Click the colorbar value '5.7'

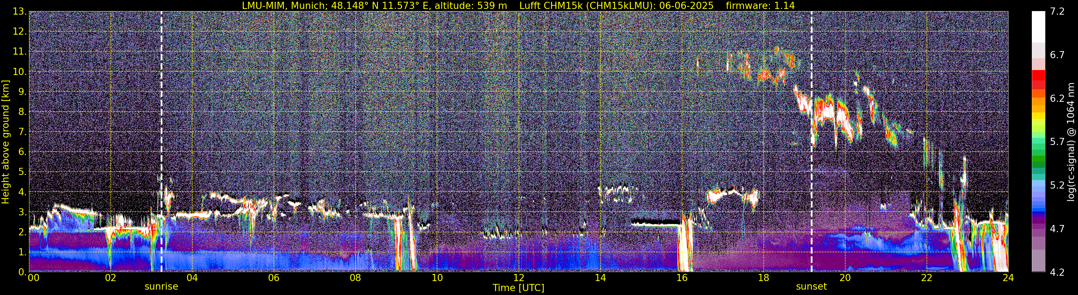(x=1057, y=142)
